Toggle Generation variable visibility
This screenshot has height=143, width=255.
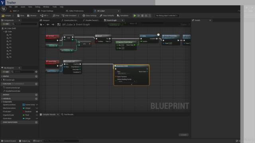(x=37, y=118)
